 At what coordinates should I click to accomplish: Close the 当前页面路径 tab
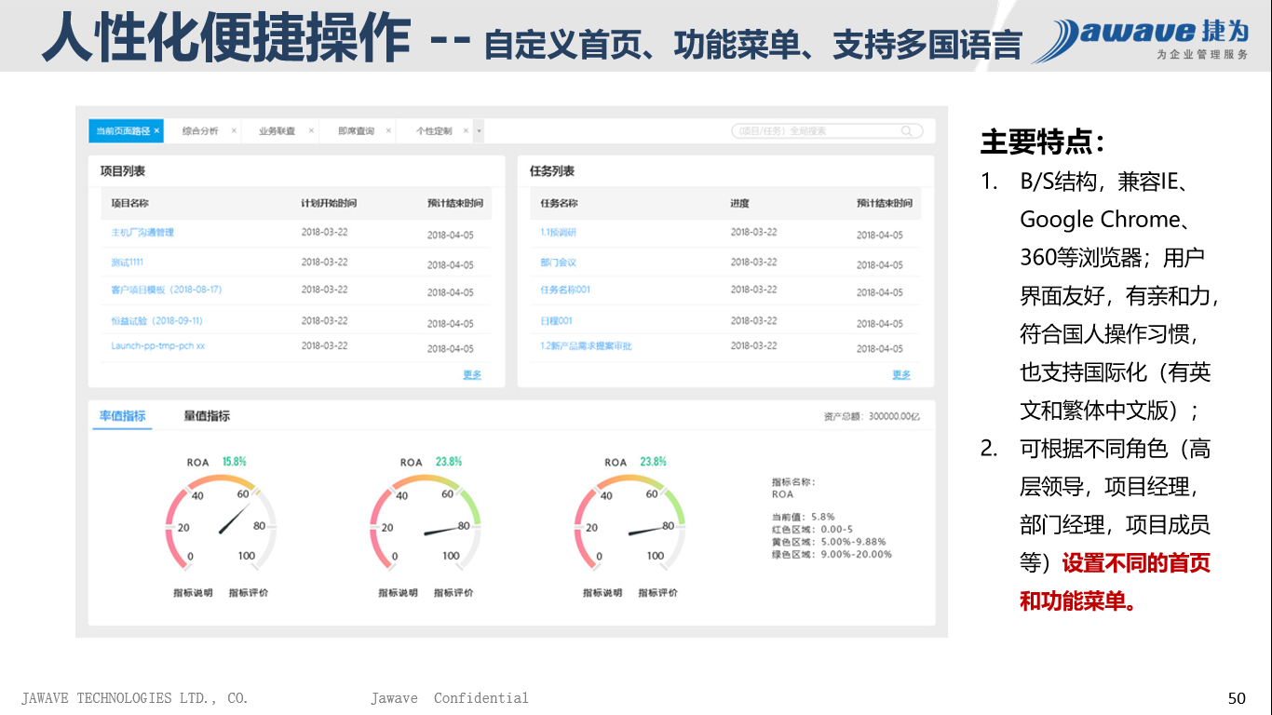click(x=157, y=131)
